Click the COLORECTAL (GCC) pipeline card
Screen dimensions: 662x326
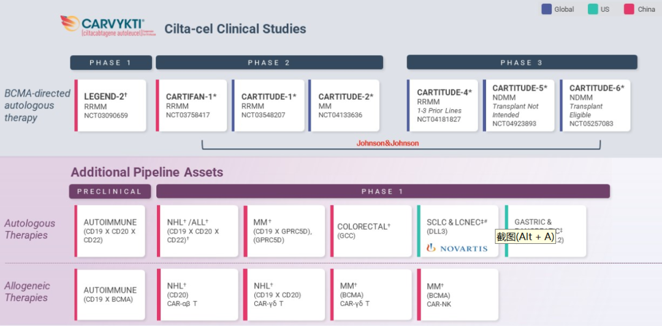pyautogui.click(x=371, y=230)
